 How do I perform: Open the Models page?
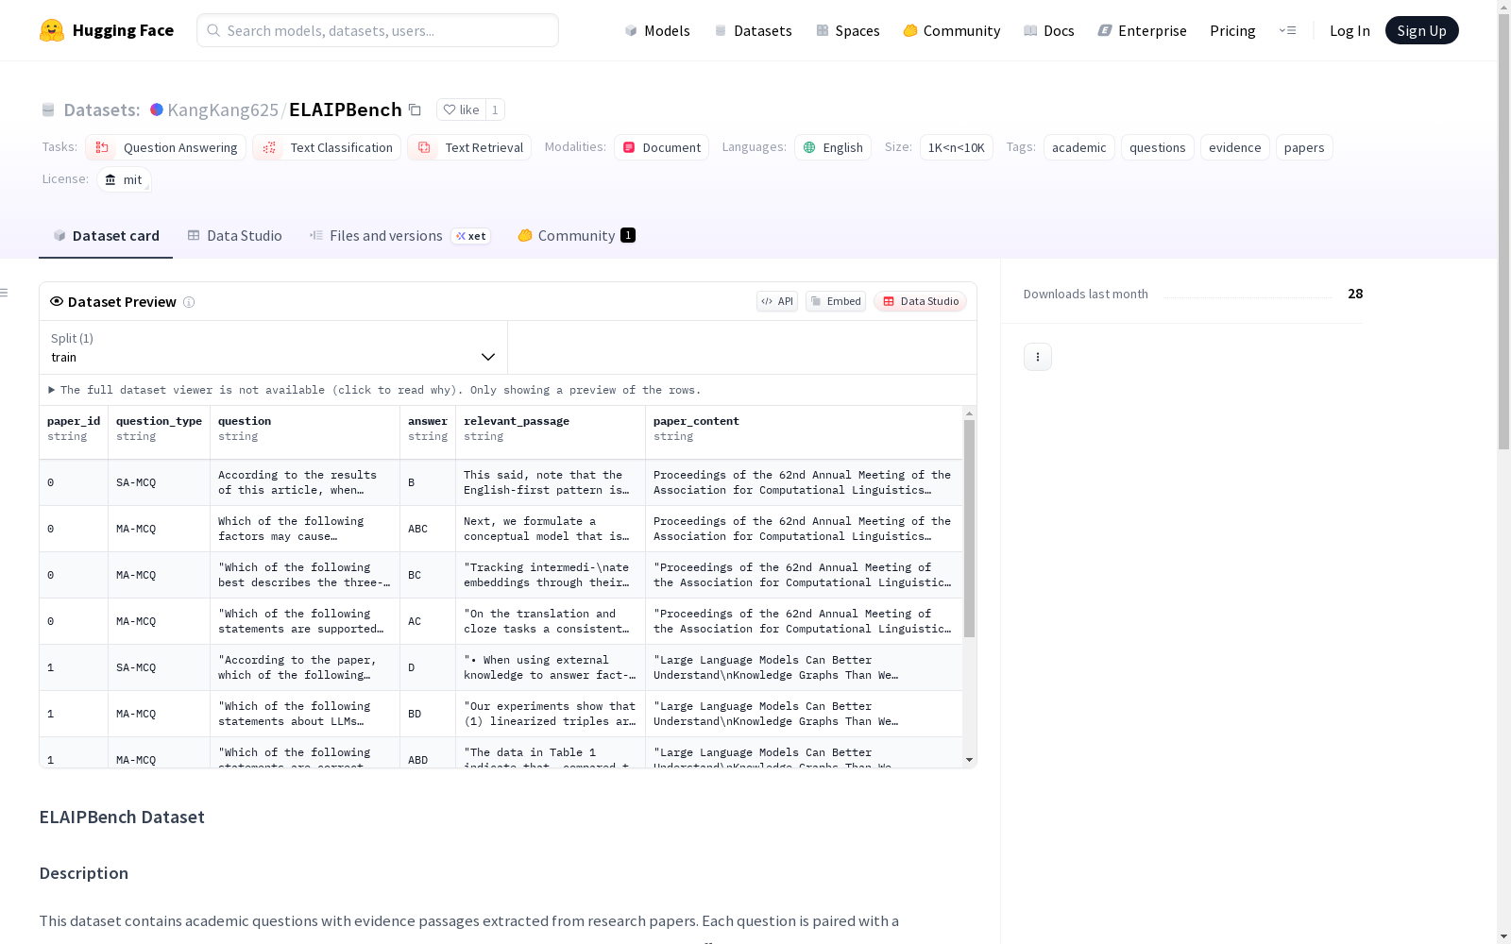pos(657,30)
